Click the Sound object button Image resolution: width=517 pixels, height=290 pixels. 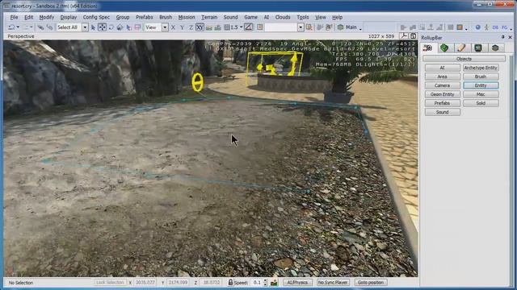tap(443, 112)
